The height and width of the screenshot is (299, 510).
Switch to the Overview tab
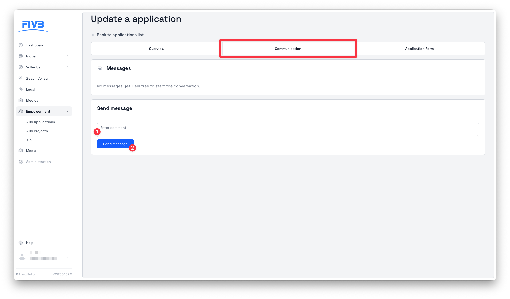(156, 49)
